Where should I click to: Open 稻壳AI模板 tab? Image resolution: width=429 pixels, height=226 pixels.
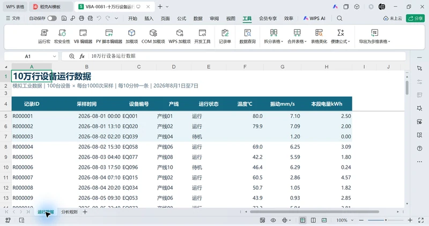coord(50,6)
